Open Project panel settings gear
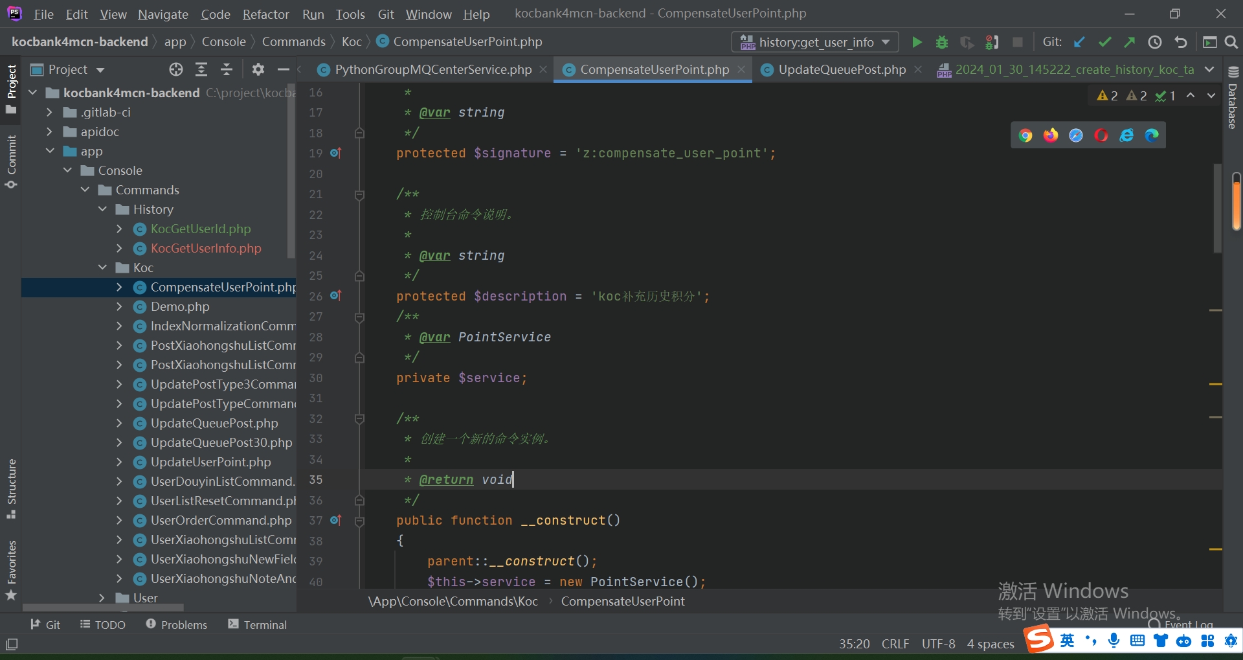This screenshot has width=1243, height=660. pos(258,69)
